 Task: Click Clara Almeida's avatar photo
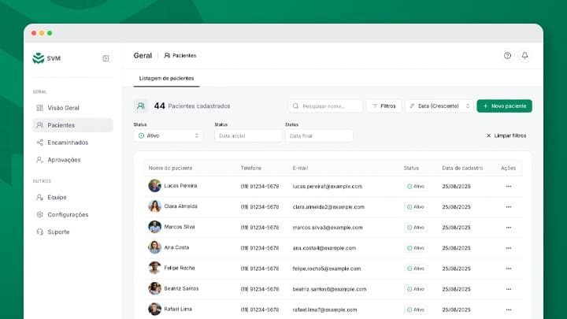tap(154, 206)
